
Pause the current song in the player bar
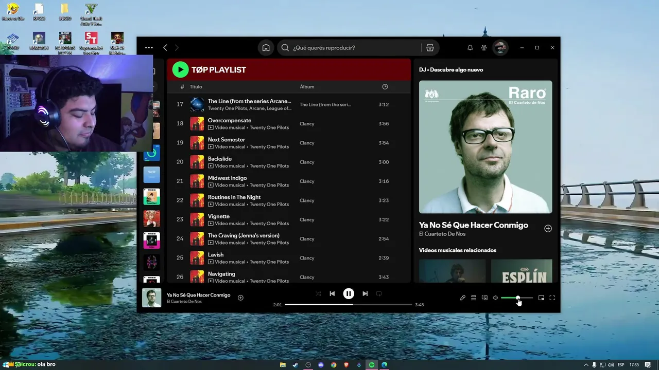(x=349, y=293)
